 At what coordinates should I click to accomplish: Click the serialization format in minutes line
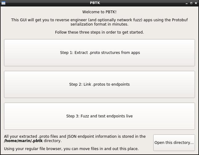99,24
